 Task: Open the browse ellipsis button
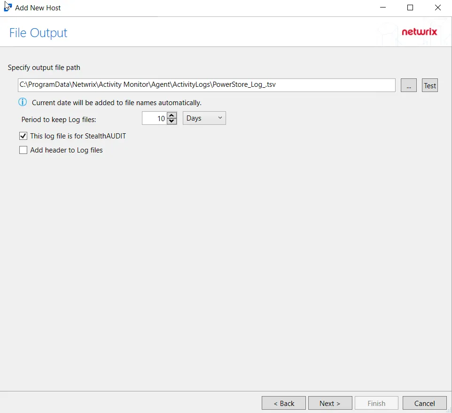[x=408, y=85]
